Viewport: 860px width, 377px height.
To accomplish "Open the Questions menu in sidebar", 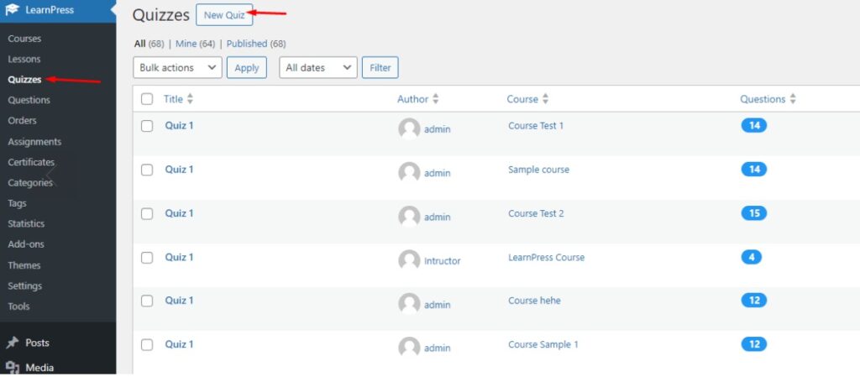I will 29,100.
